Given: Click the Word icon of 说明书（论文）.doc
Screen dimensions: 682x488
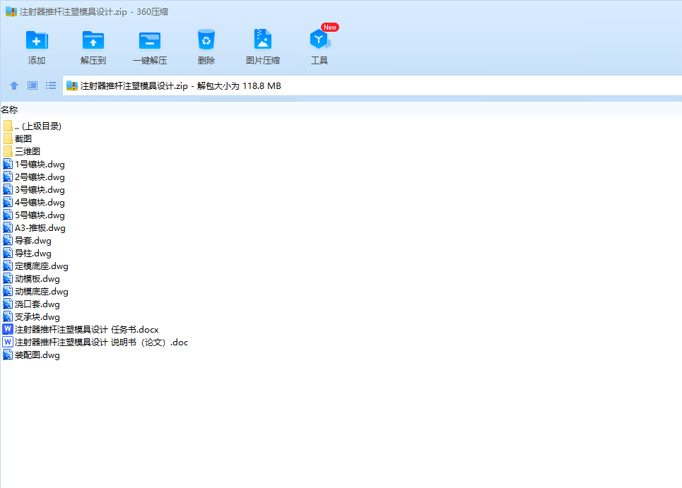Looking at the screenshot, I should [x=8, y=342].
